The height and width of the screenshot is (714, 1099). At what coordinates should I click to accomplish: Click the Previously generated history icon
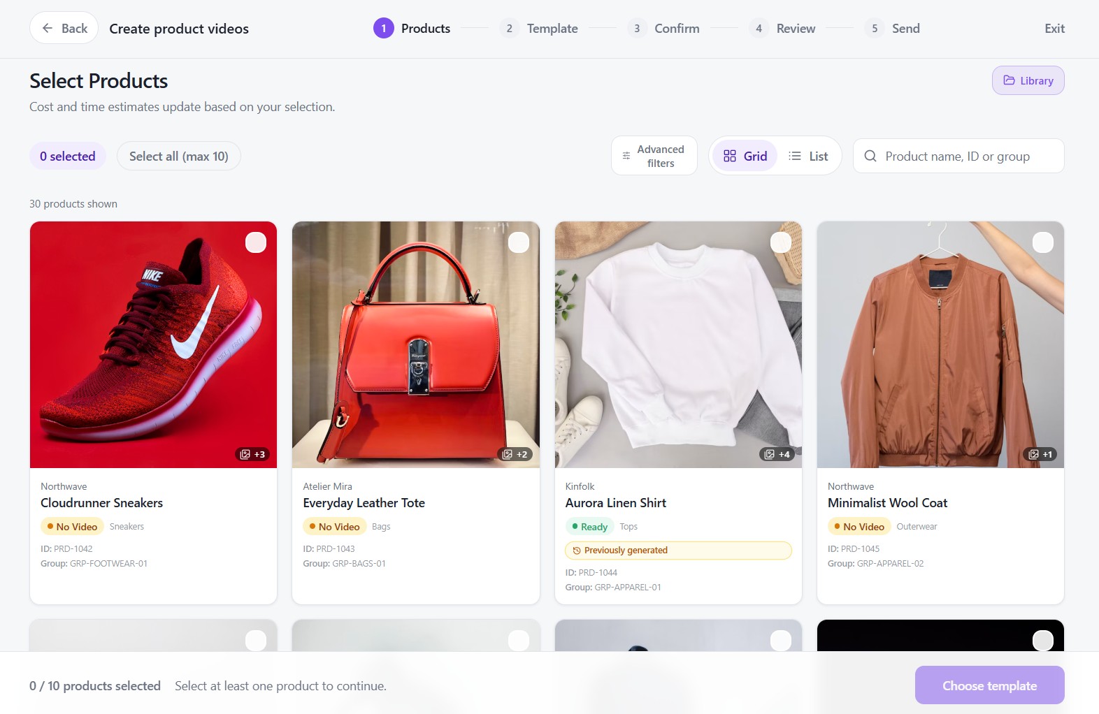(x=577, y=551)
